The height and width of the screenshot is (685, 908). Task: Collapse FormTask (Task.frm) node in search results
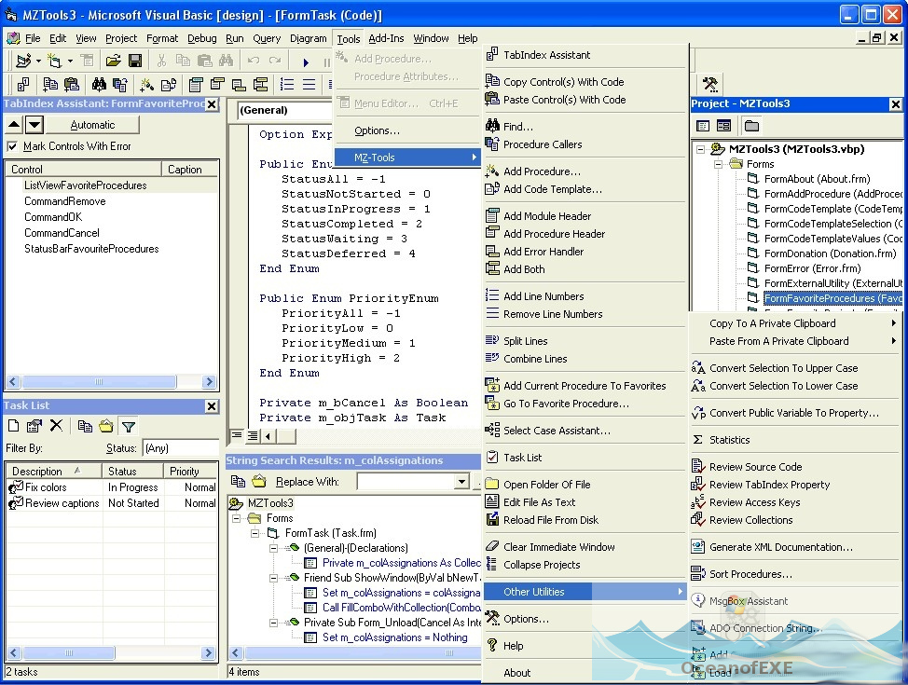pos(255,533)
